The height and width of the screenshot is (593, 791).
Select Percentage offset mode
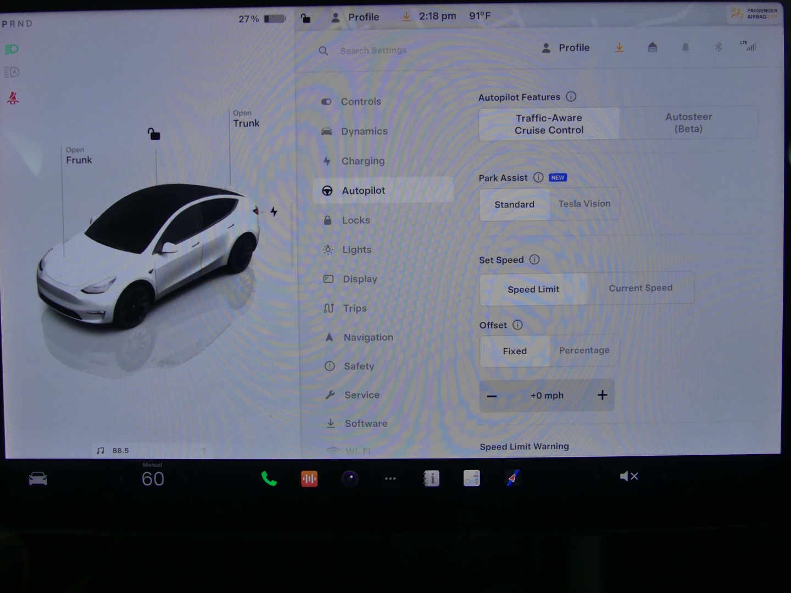coord(584,350)
